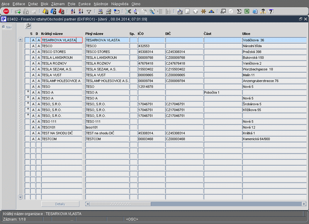This screenshot has width=309, height=224.
Task: Click the wrench settings icon above the table
Action: [28, 26]
